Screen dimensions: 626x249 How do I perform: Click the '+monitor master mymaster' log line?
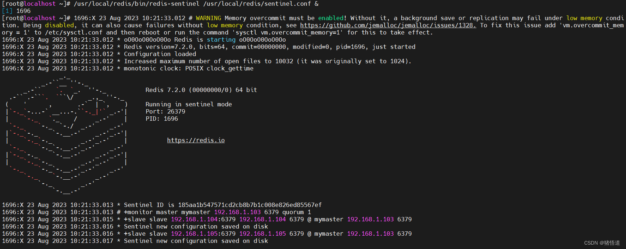pyautogui.click(x=156, y=212)
